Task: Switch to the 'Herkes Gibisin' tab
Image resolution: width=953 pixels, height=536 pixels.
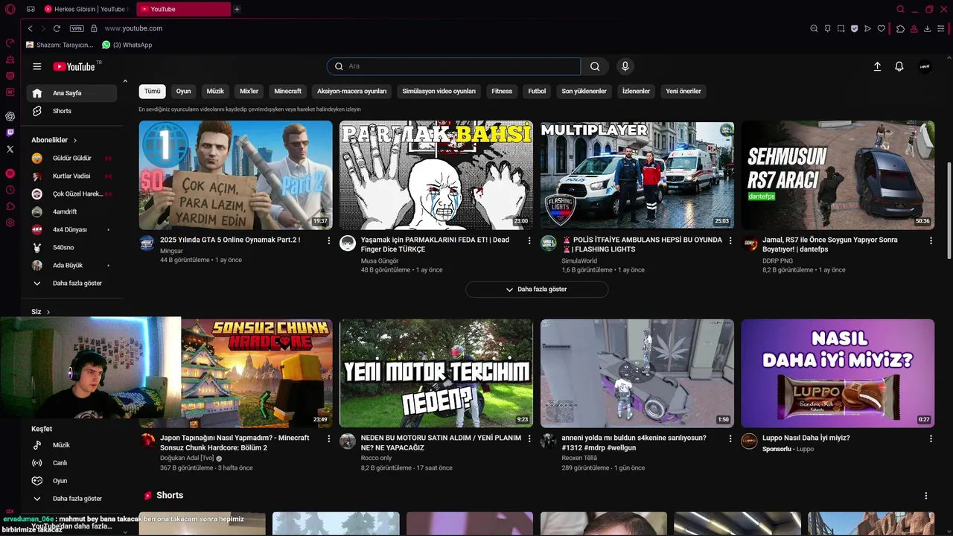Action: (86, 9)
